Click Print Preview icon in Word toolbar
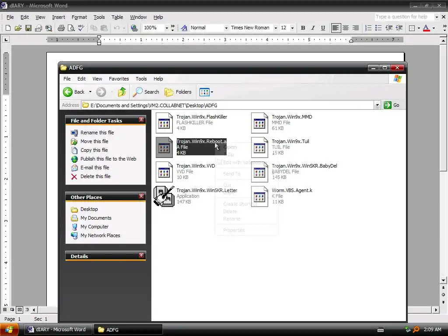The image size is (448, 336). coord(71,28)
